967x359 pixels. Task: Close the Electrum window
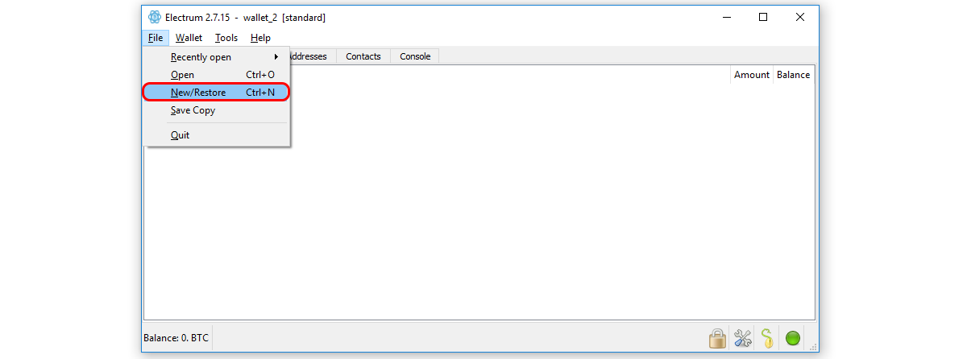click(800, 17)
